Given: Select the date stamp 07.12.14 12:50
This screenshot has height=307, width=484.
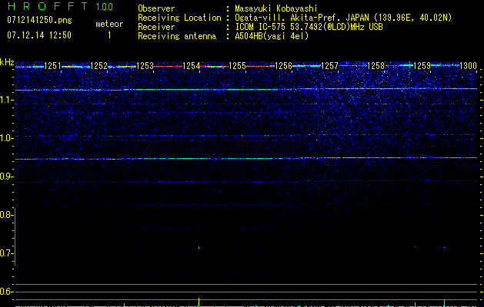Looking at the screenshot, I should tap(39, 35).
